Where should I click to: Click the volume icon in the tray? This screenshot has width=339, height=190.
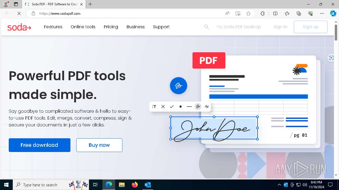305,185
